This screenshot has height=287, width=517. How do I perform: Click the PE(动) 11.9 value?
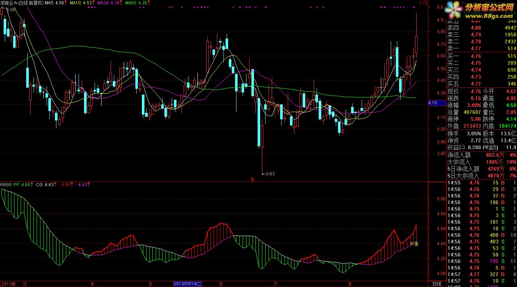pos(511,147)
